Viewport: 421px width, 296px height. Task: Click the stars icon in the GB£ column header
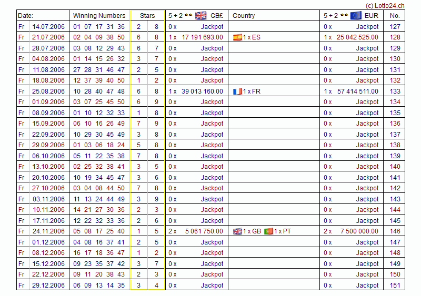188,15
